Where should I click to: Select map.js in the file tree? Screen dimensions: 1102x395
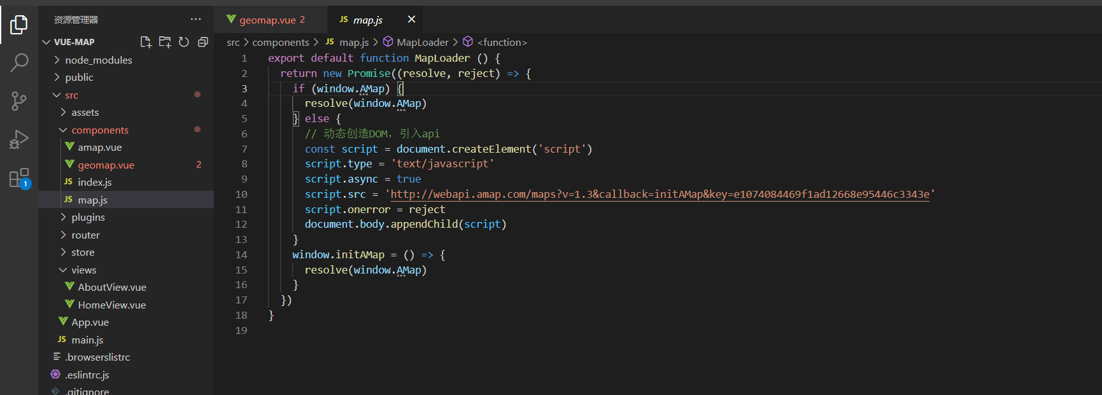click(x=126, y=200)
